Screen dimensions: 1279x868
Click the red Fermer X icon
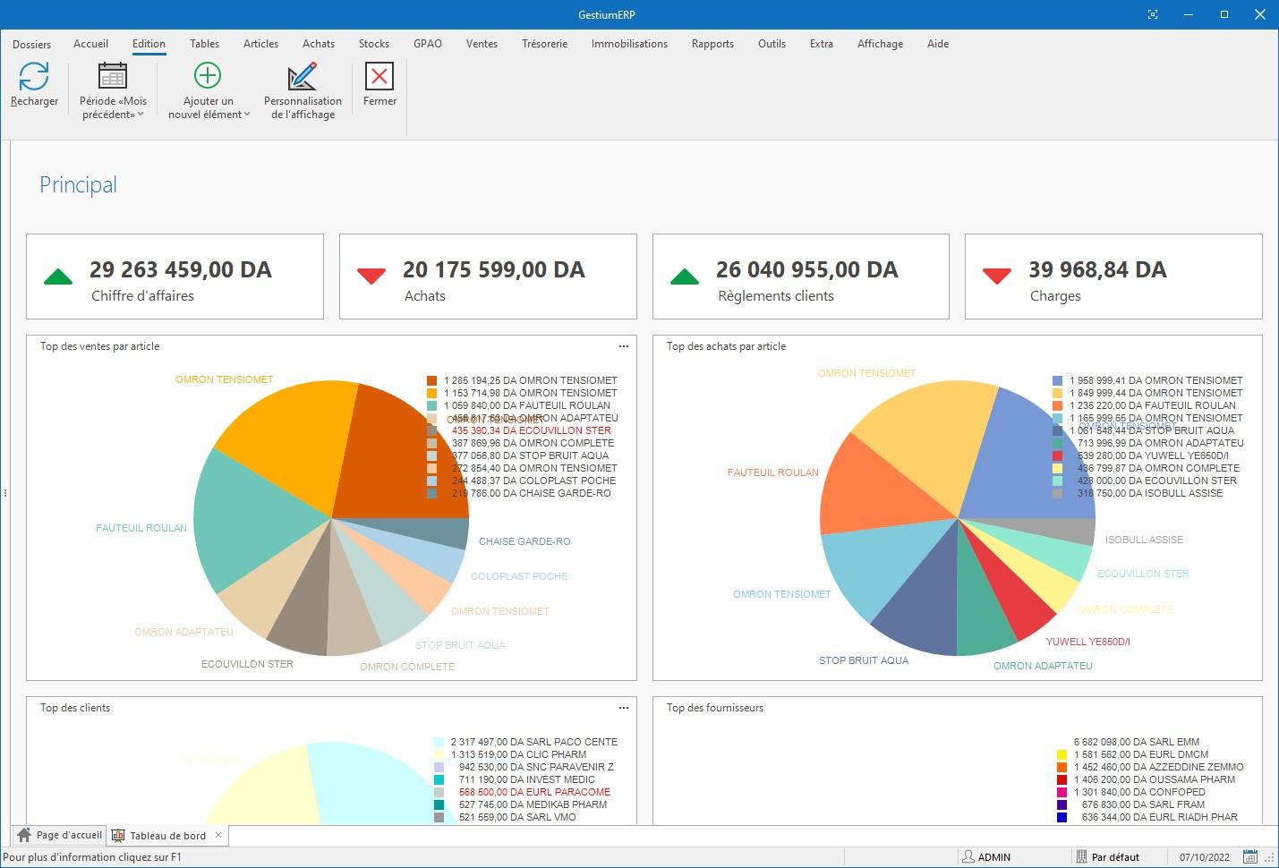(x=379, y=76)
